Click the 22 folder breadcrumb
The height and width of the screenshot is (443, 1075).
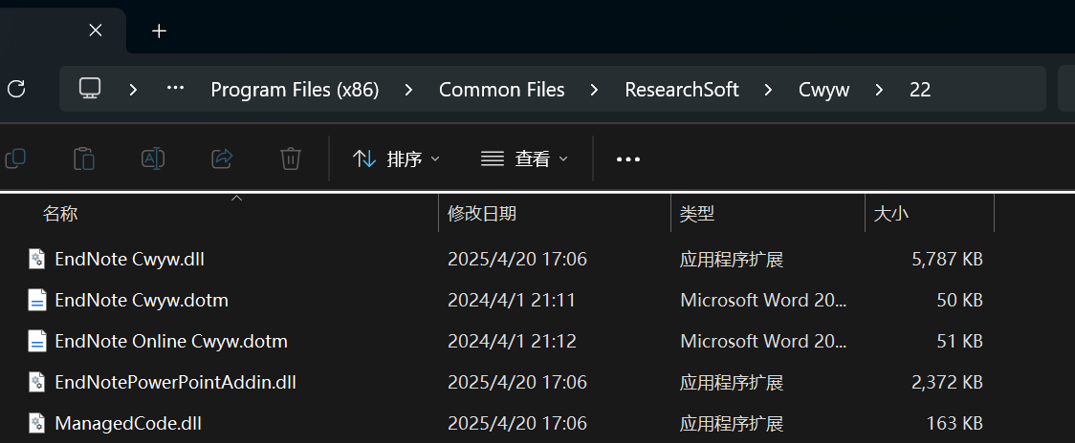(920, 90)
